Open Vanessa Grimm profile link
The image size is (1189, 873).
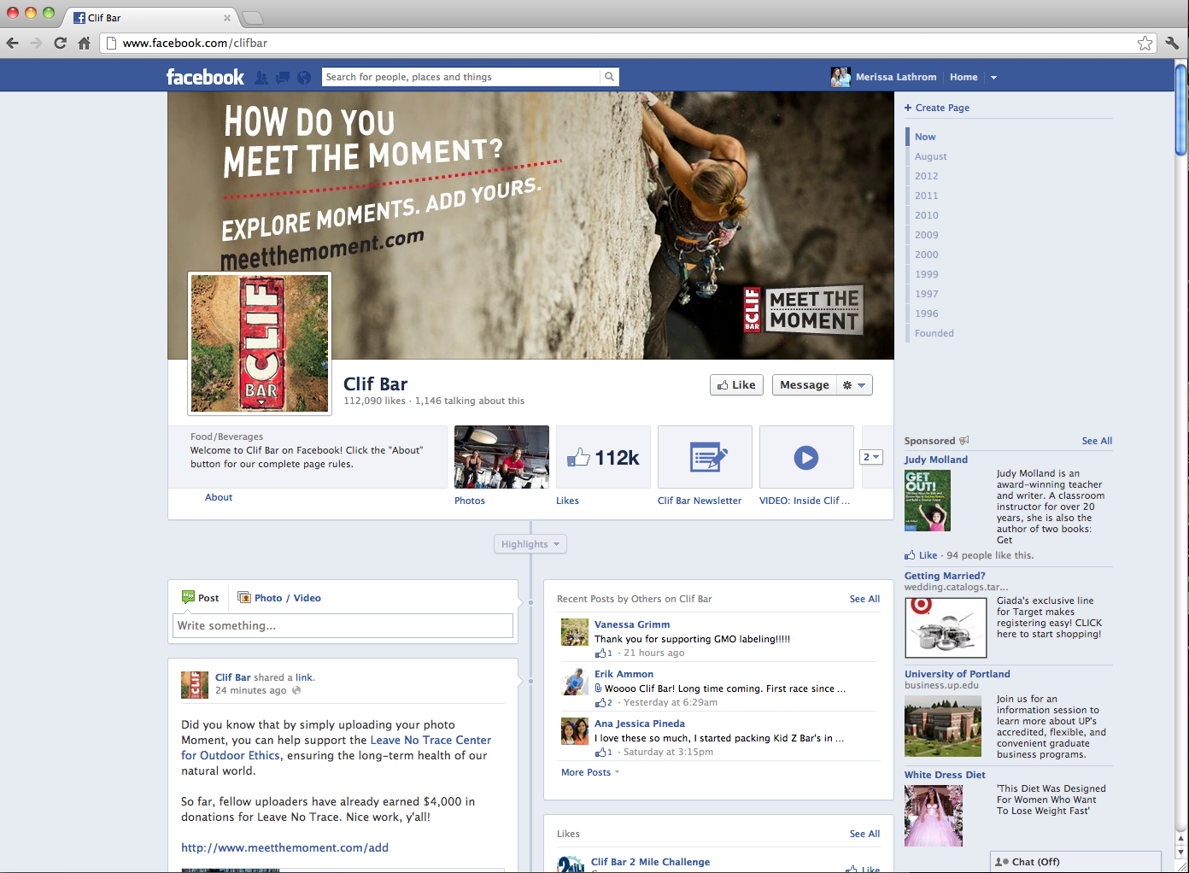point(632,624)
